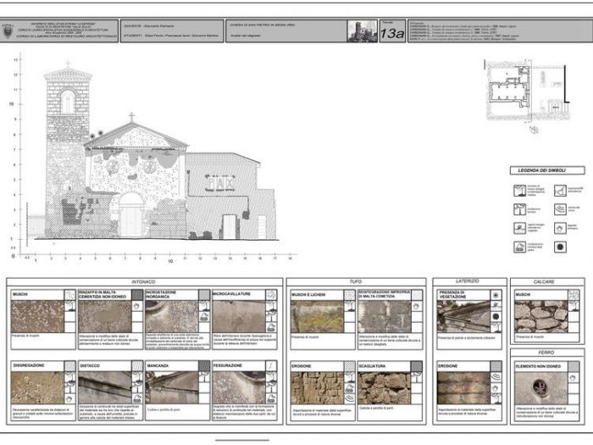The height and width of the screenshot is (445, 593).
Task: Click the rain icon on the SCAGLIATURA card
Action: 417,377
